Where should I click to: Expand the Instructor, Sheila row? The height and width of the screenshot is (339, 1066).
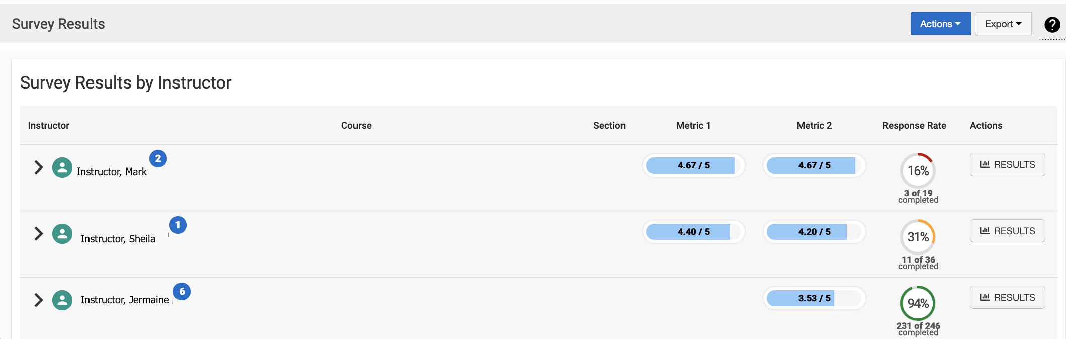click(38, 234)
